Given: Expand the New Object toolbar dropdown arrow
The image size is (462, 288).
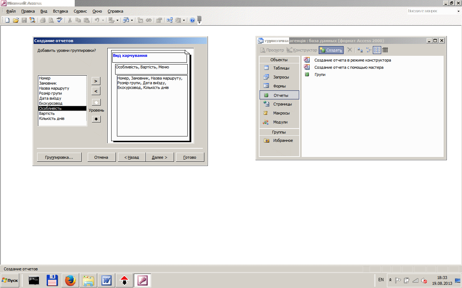Looking at the screenshot, I should click(184, 21).
